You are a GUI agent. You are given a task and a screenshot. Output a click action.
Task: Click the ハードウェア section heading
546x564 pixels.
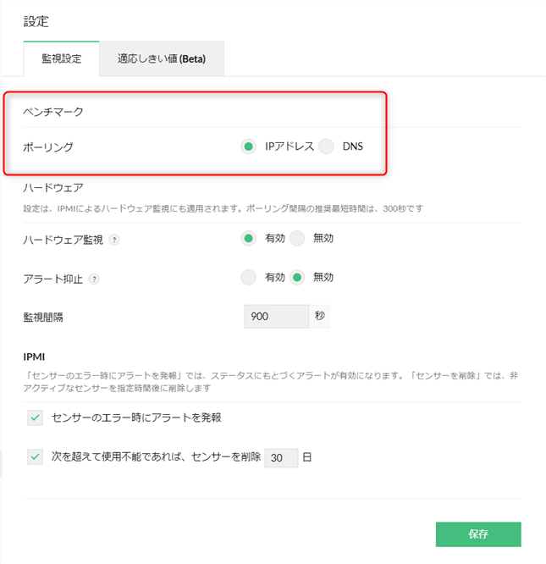[52, 187]
